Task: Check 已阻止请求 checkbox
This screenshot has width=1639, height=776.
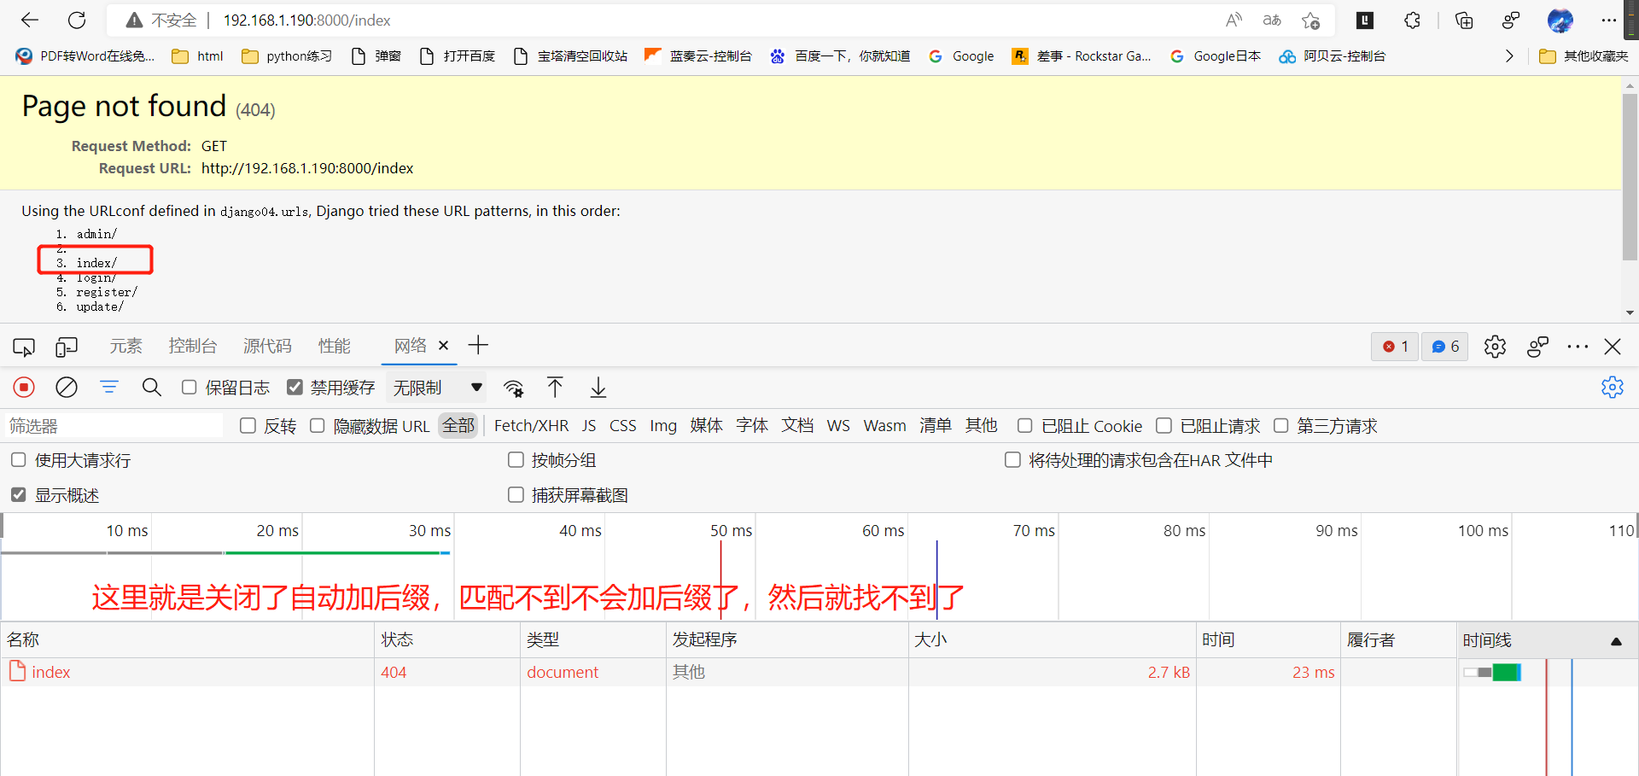Action: [x=1164, y=426]
